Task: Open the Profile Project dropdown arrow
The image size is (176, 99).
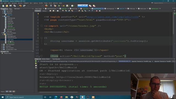Action: [x=75, y=6]
